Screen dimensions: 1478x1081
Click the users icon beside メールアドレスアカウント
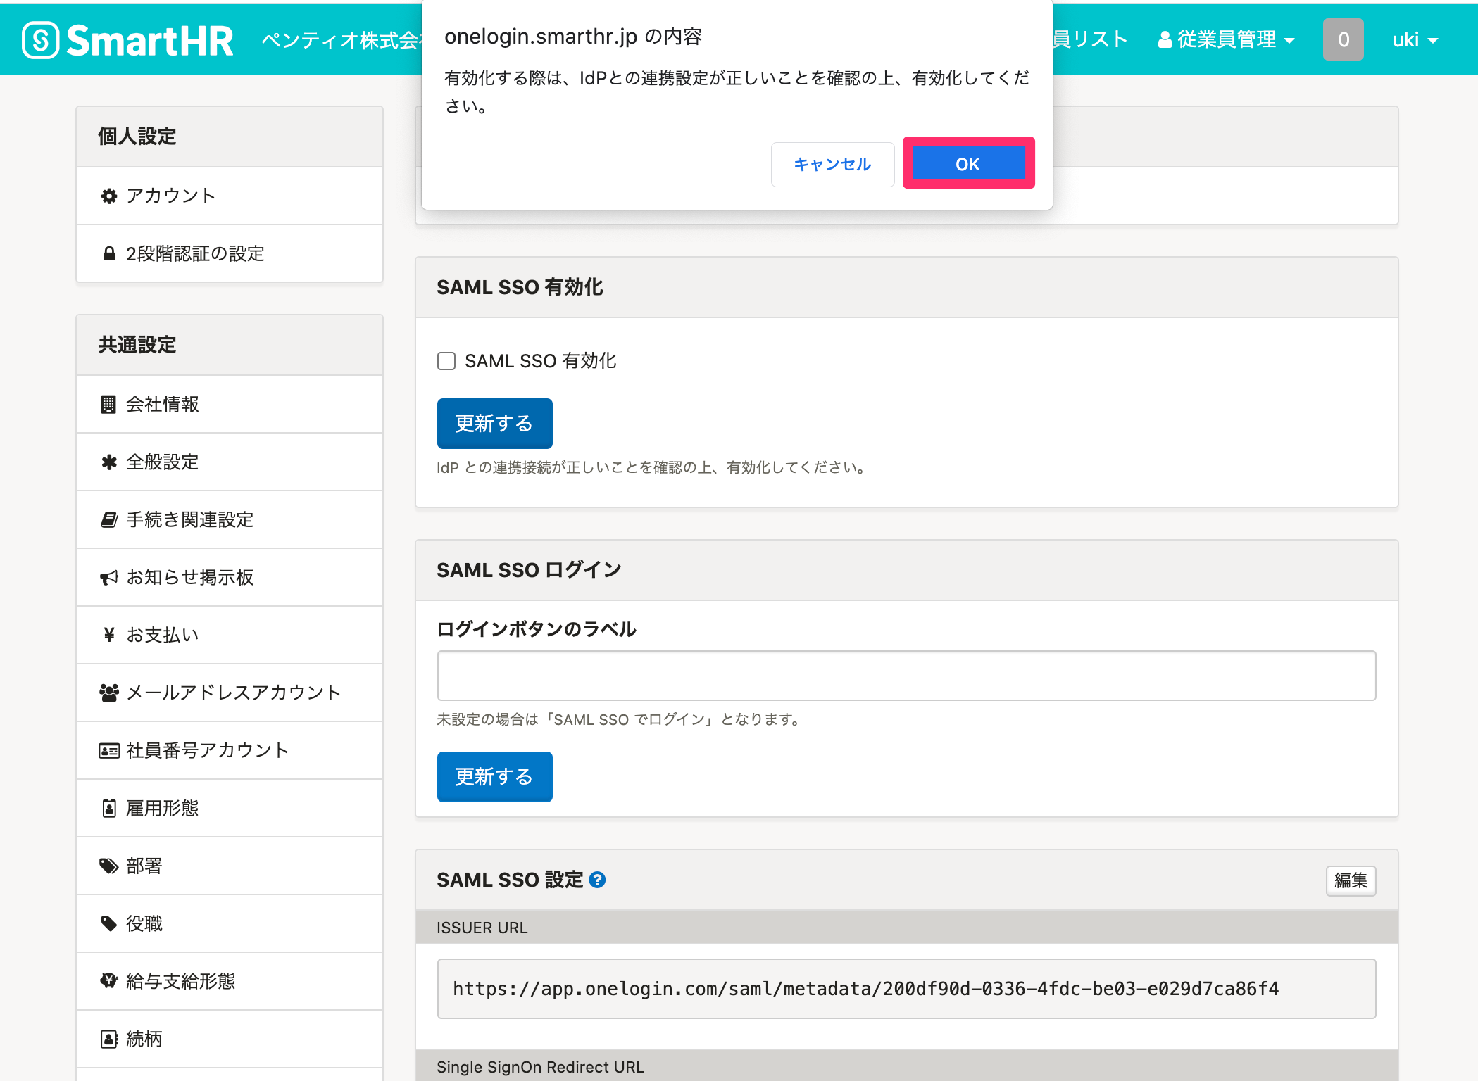[108, 693]
